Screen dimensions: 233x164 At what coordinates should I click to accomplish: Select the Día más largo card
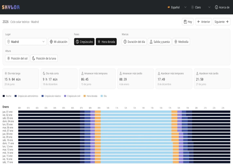21,79
